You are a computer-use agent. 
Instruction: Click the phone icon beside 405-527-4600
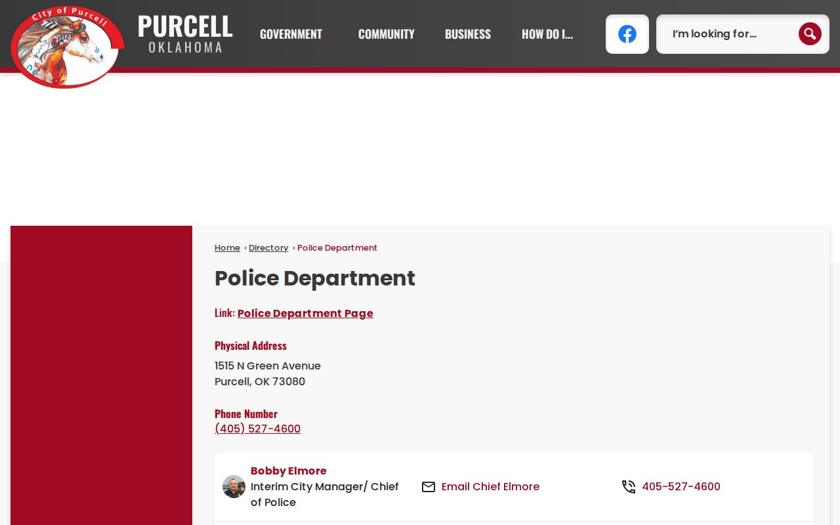click(x=629, y=487)
